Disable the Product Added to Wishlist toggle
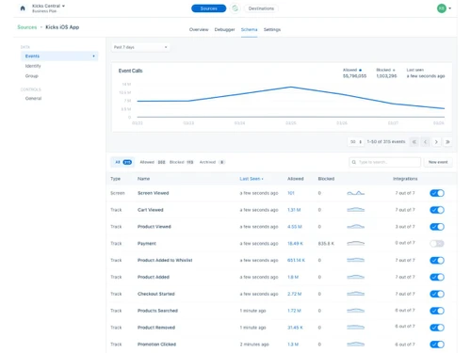 (x=437, y=260)
